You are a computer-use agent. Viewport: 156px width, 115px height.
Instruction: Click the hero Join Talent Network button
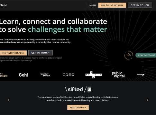point(13,53)
